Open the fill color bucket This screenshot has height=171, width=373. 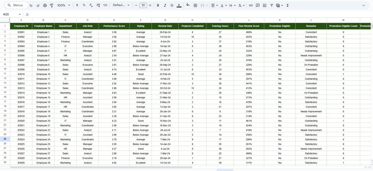coord(188,6)
